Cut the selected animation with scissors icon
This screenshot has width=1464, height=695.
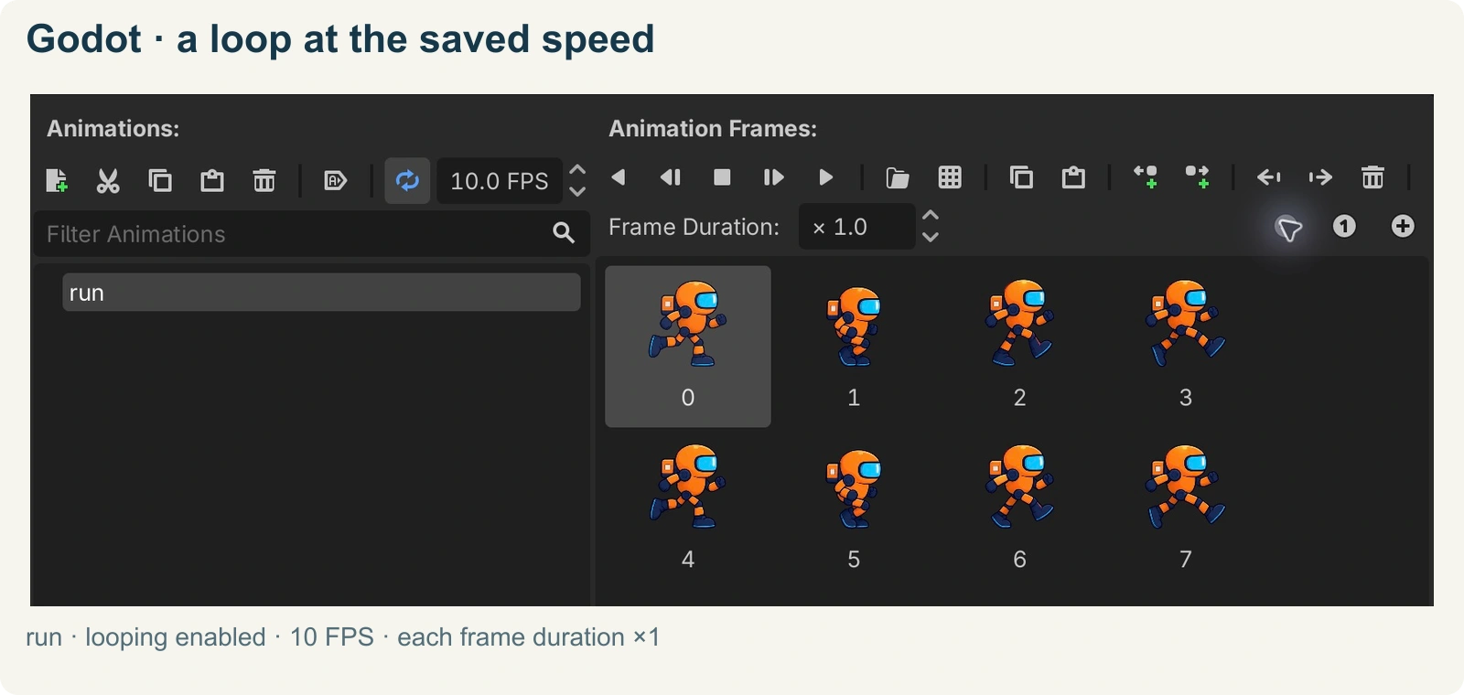click(x=108, y=180)
